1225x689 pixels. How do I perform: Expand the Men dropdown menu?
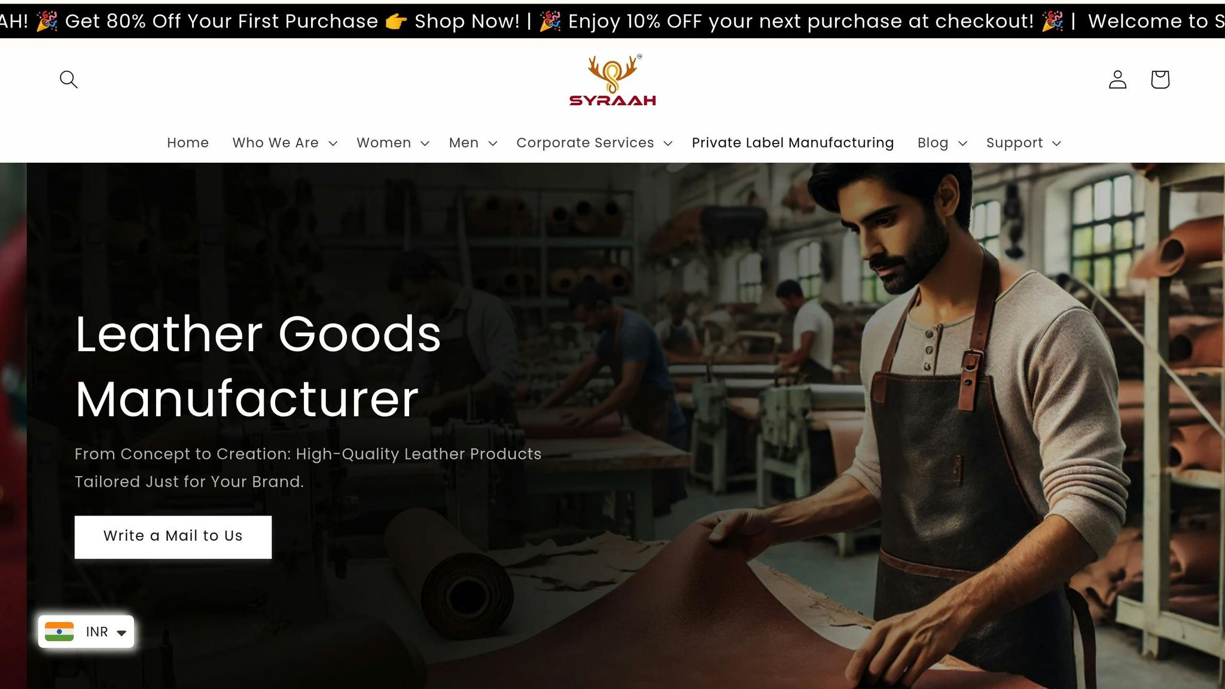473,143
